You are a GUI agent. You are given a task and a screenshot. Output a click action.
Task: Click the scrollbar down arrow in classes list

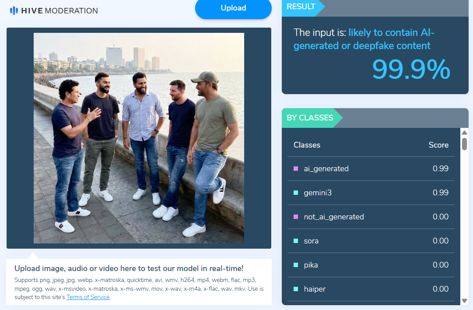[464, 301]
